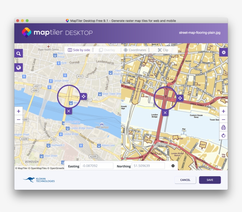The image size is (242, 212).
Task: Switch to Overlay view
Action: pos(107,50)
